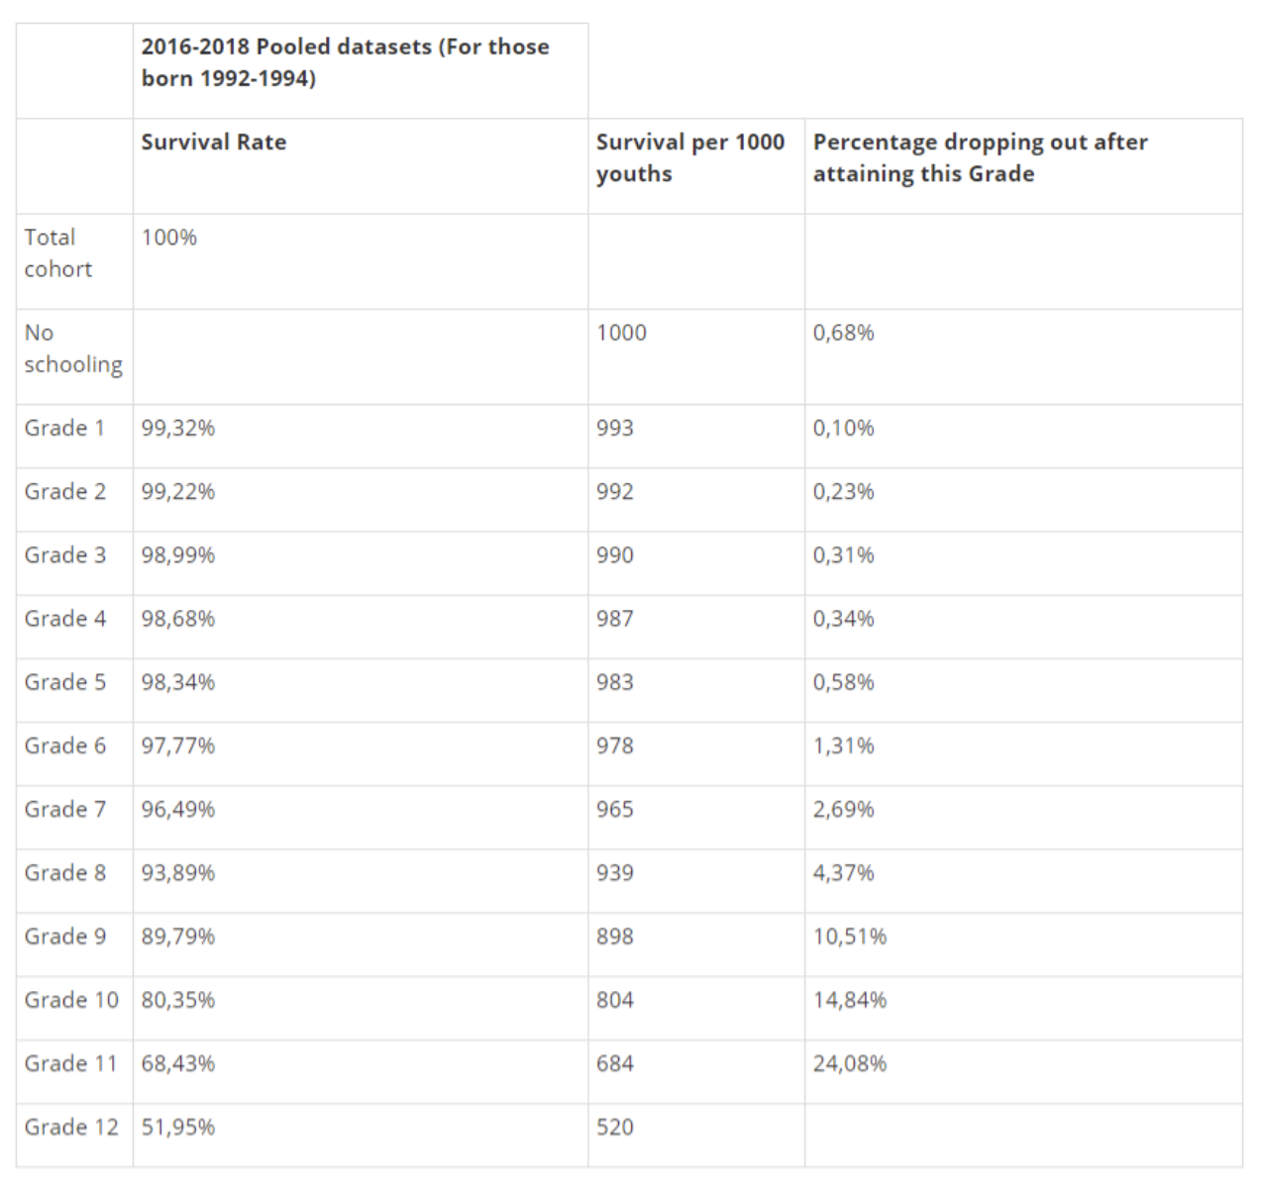1268x1190 pixels.
Task: Select the Grade 9 row label
Action: point(65,937)
